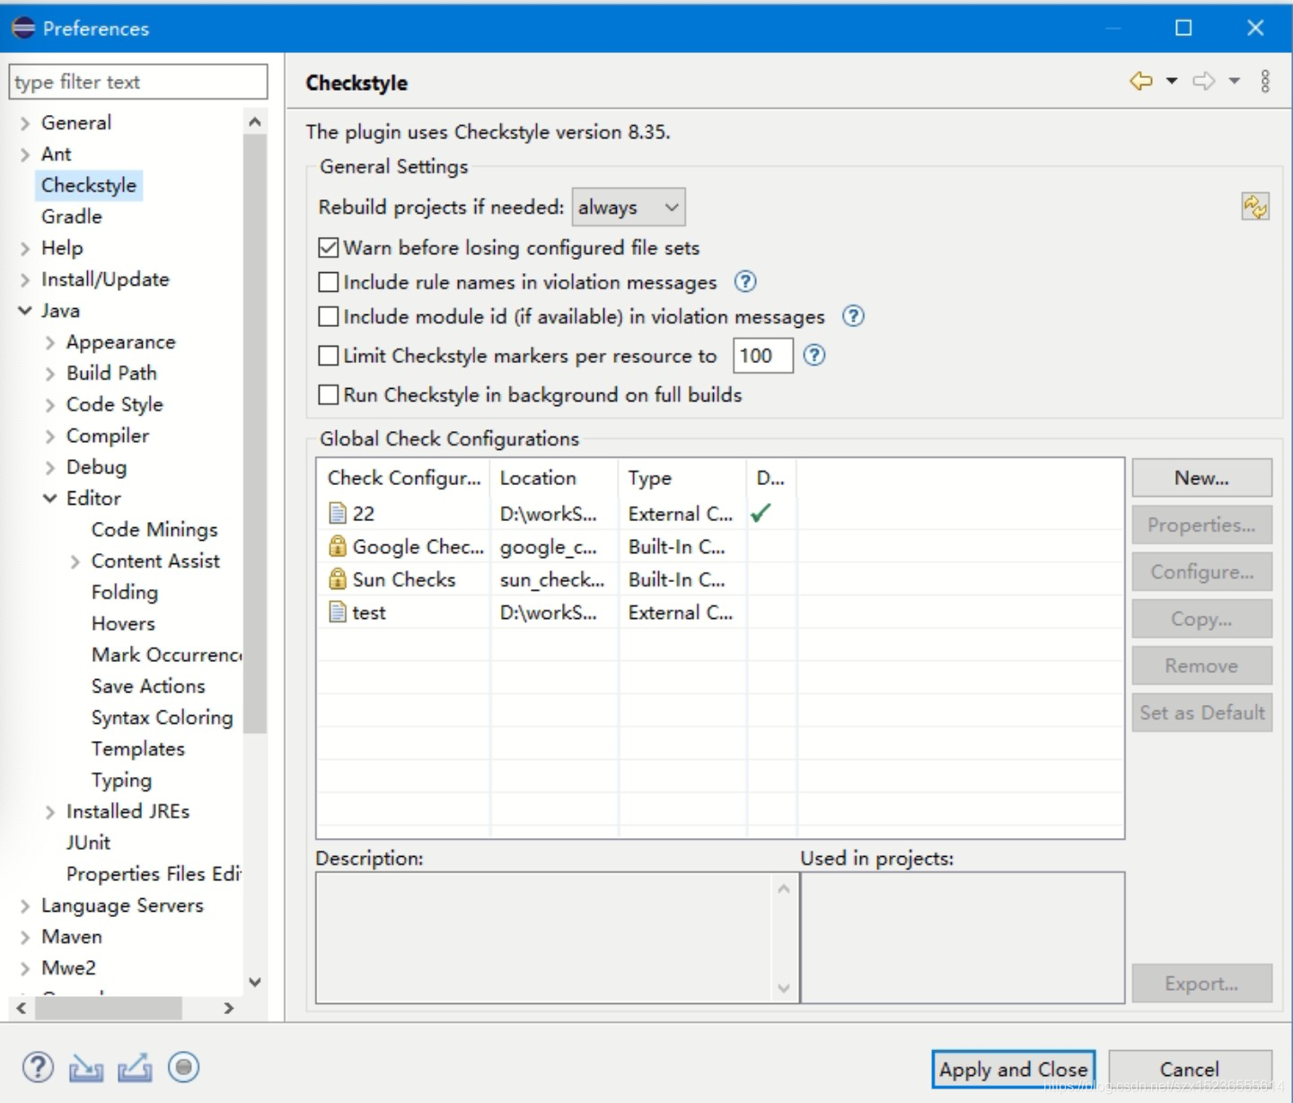The width and height of the screenshot is (1293, 1103).
Task: Enable Include rule names in violation messages
Action: coord(328,282)
